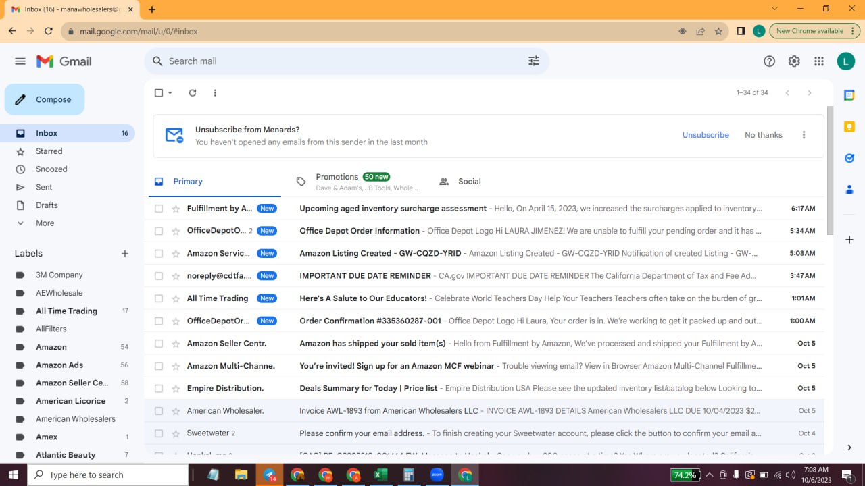The height and width of the screenshot is (486, 865).
Task: Open Google Contacts side panel
Action: click(849, 190)
